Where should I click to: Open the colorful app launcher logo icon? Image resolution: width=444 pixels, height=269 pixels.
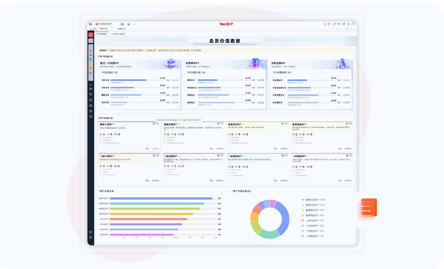91,24
